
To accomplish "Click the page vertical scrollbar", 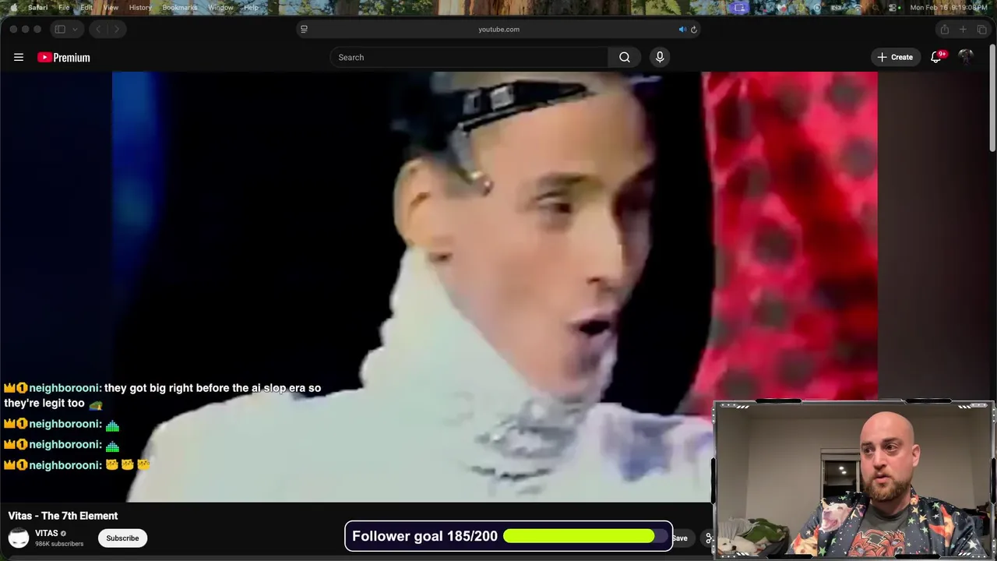I will 992,97.
